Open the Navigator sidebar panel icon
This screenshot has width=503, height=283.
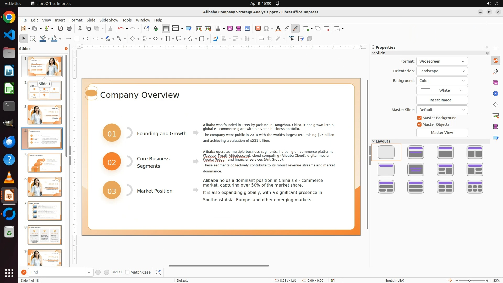click(495, 94)
